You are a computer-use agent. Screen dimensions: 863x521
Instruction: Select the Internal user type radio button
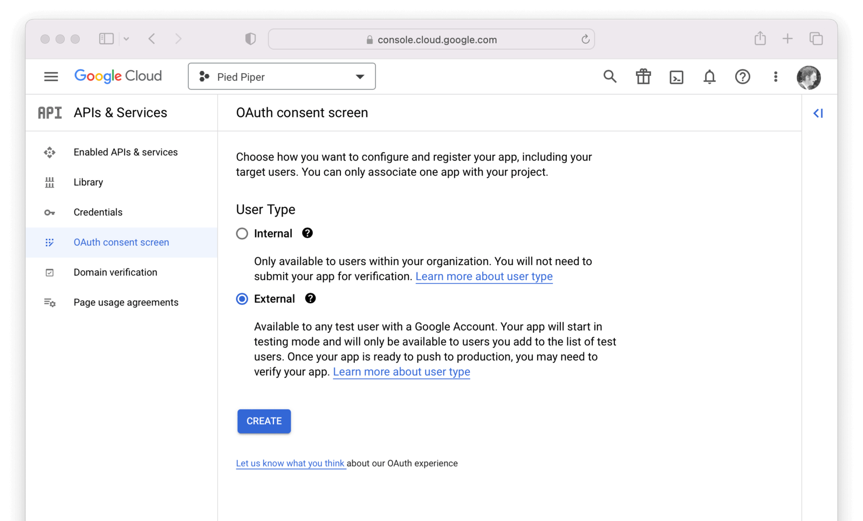[x=242, y=233]
